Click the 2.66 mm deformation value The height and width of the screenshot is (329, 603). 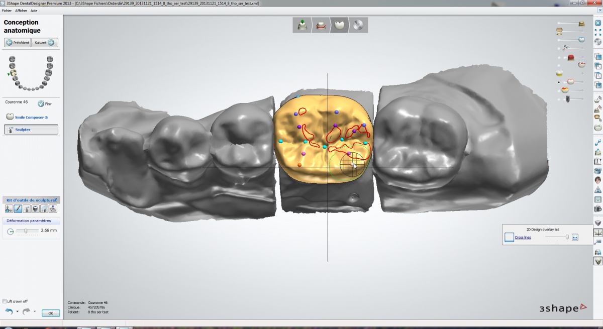coord(49,231)
